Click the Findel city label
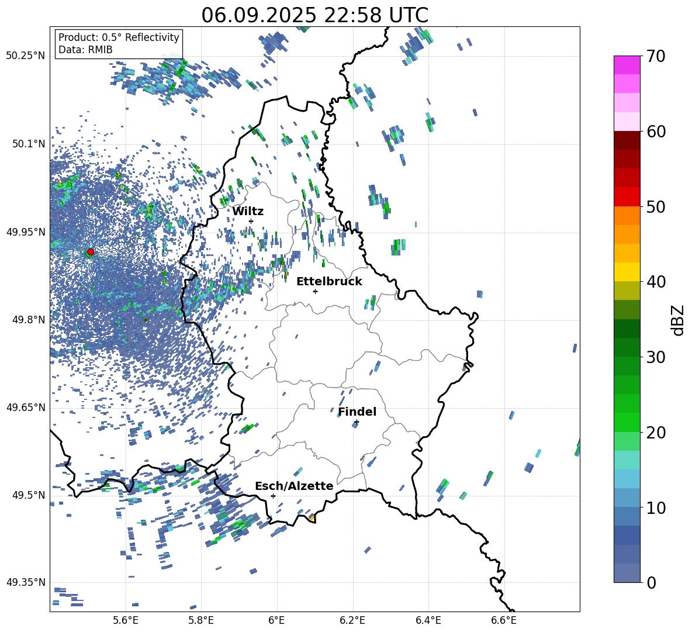 click(x=357, y=412)
